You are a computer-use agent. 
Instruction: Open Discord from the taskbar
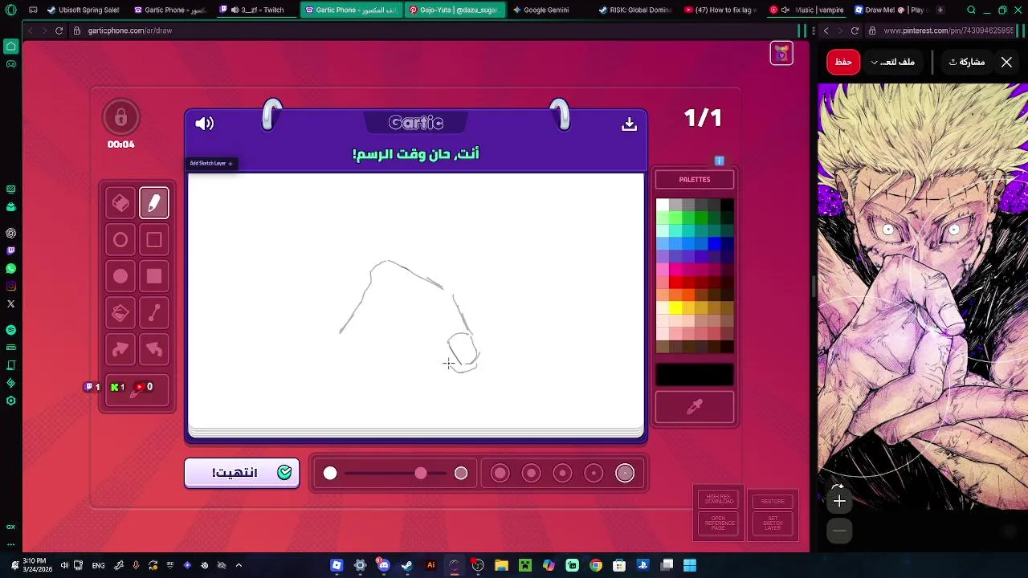[383, 565]
